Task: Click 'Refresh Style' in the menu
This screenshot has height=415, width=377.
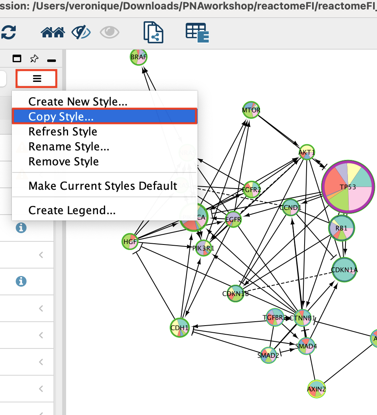Action: click(63, 132)
